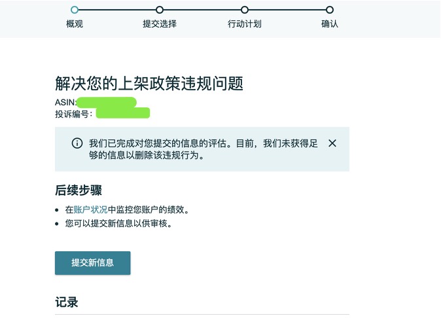Dismiss the evaluation notice with the X
This screenshot has width=441, height=318.
tap(332, 143)
